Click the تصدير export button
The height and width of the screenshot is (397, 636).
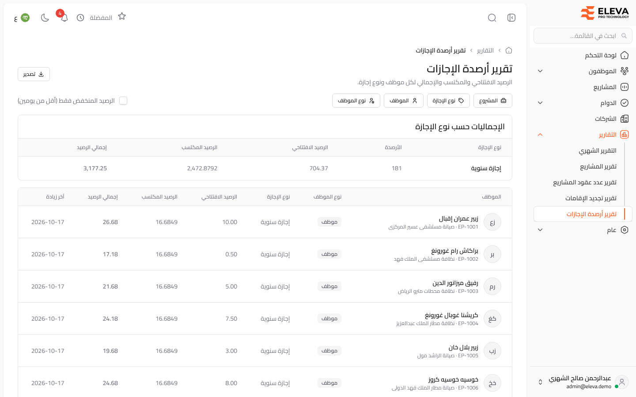pos(34,74)
